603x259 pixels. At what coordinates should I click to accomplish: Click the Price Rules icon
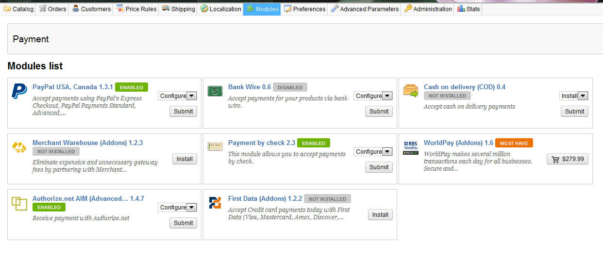point(120,9)
